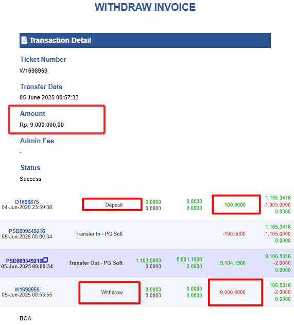Image resolution: width=294 pixels, height=325 pixels.
Task: Click the Withdraw transaction type cell
Action: coord(112,292)
